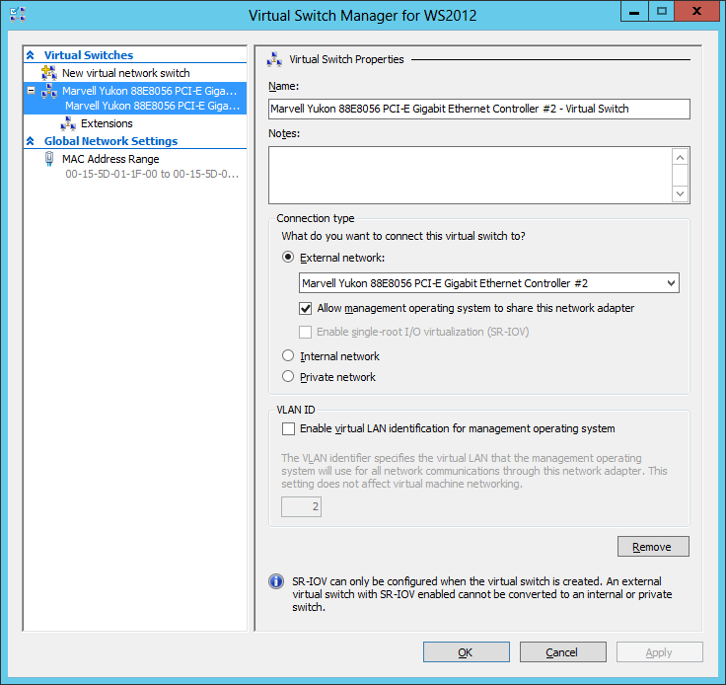Image resolution: width=726 pixels, height=685 pixels.
Task: Click the Marvell Yukon virtual switch icon
Action: pyautogui.click(x=49, y=91)
